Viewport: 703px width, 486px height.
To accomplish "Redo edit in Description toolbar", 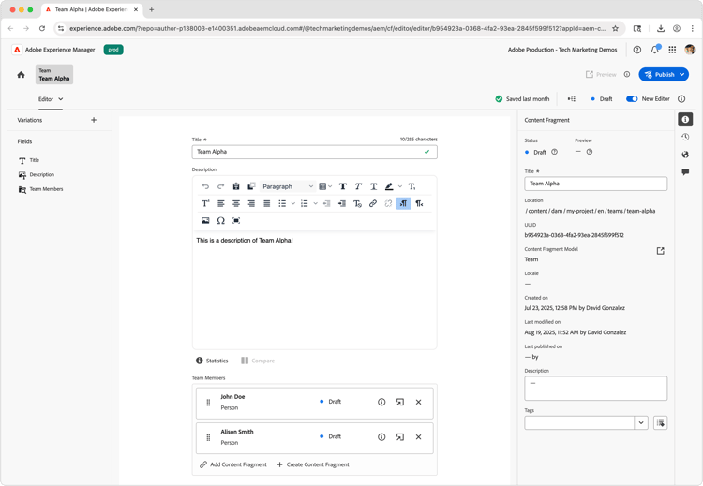I will coord(220,186).
